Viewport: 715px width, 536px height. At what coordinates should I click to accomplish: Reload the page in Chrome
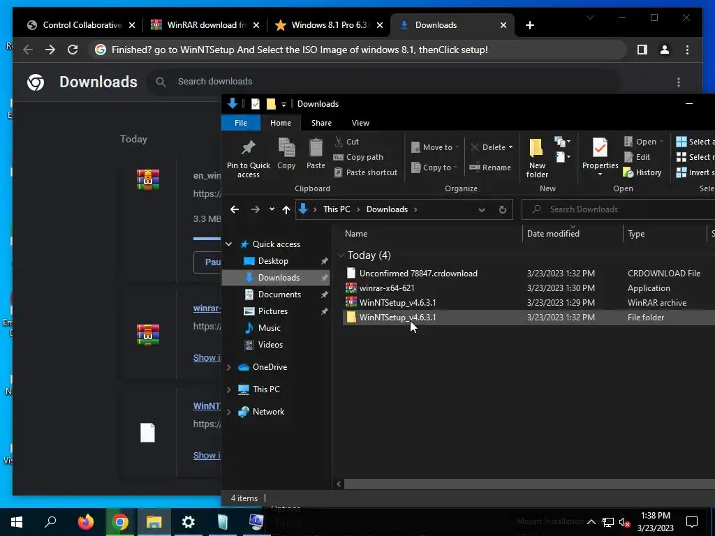point(73,50)
